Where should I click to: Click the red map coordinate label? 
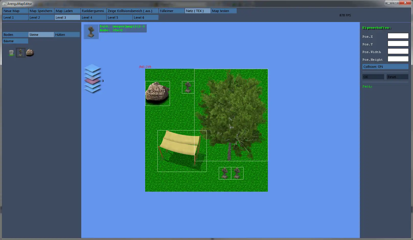pos(145,67)
